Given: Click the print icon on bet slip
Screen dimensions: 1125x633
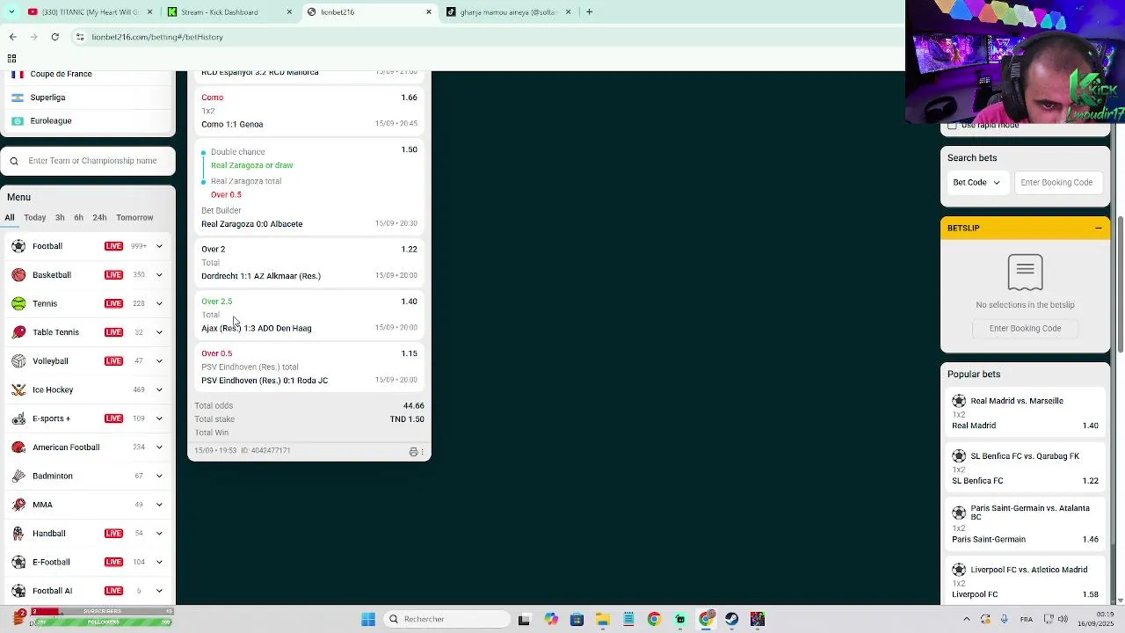Looking at the screenshot, I should [x=413, y=452].
